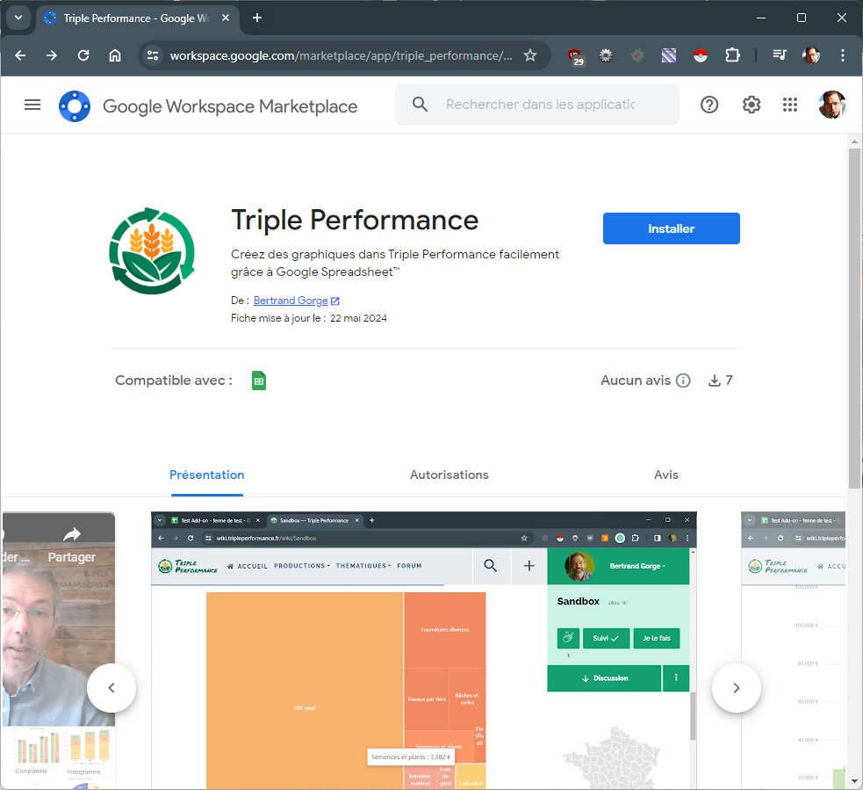863x790 pixels.
Task: Expand the tab search dropdown arrow
Action: click(x=18, y=18)
